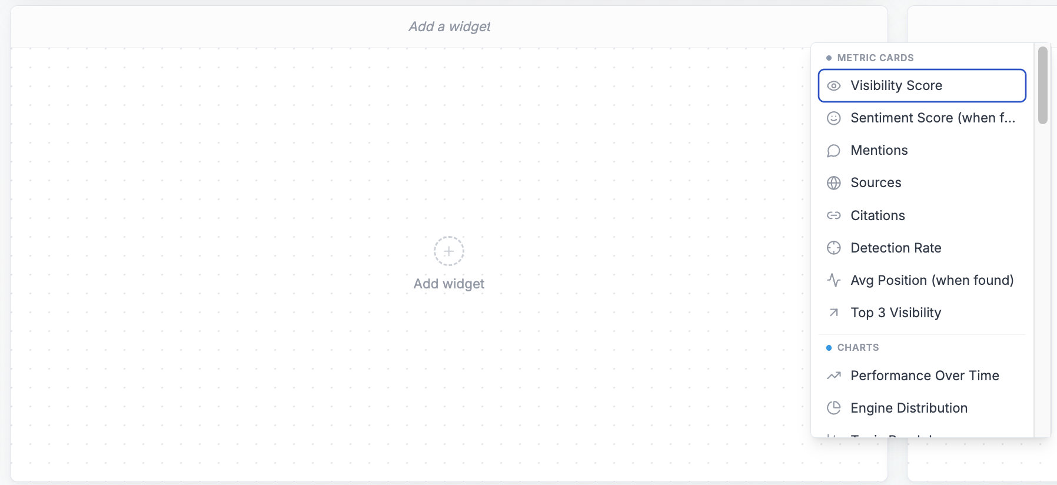Choose Mentions from the widget list
This screenshot has height=485, width=1057.
click(x=922, y=151)
